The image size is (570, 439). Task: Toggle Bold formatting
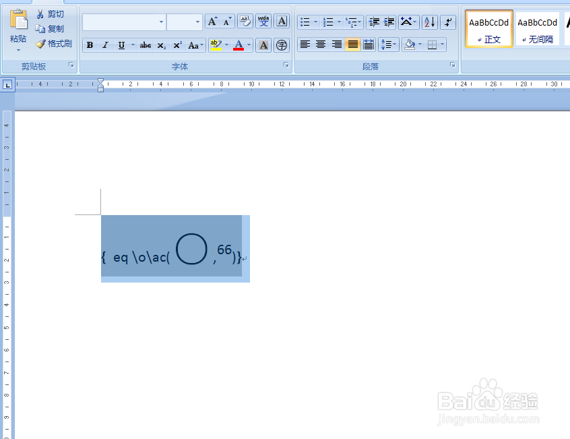click(x=90, y=45)
